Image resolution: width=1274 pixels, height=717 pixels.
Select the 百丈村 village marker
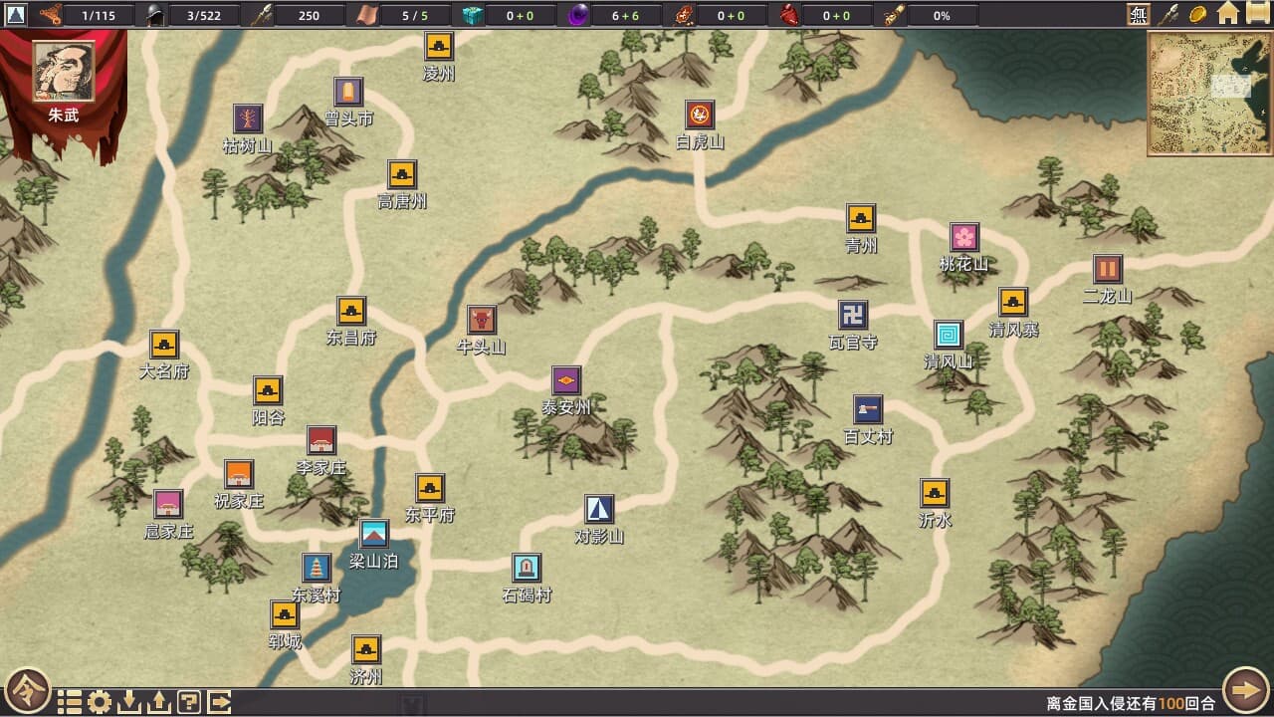868,409
